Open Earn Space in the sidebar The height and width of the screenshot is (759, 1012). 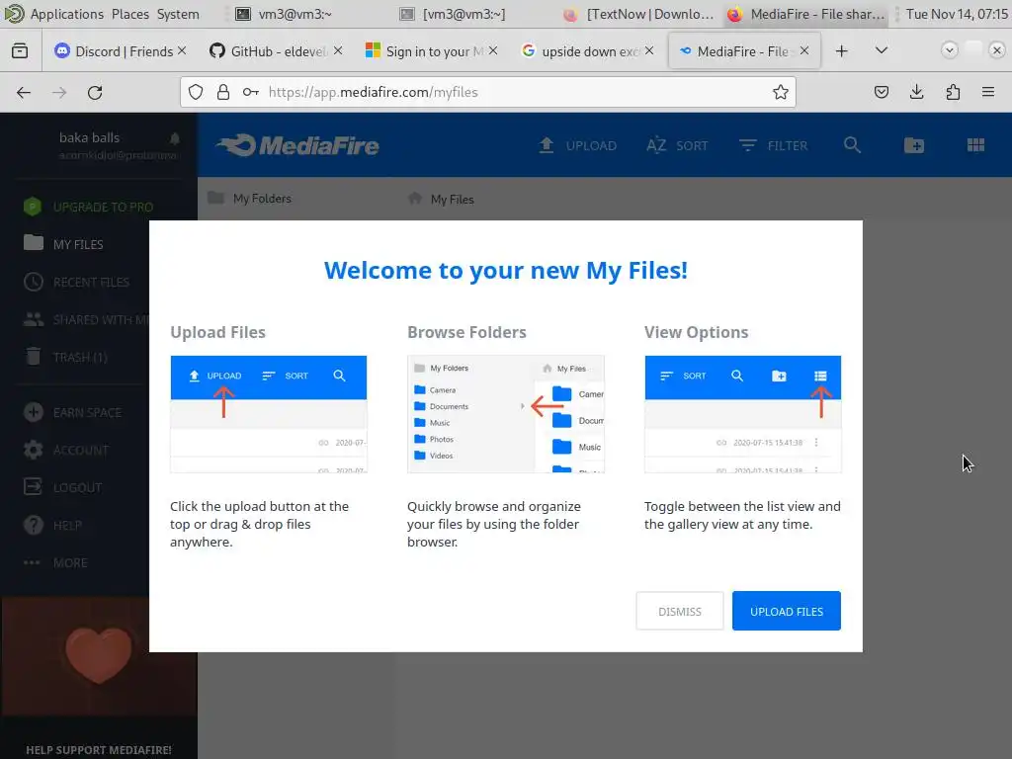[x=72, y=412]
